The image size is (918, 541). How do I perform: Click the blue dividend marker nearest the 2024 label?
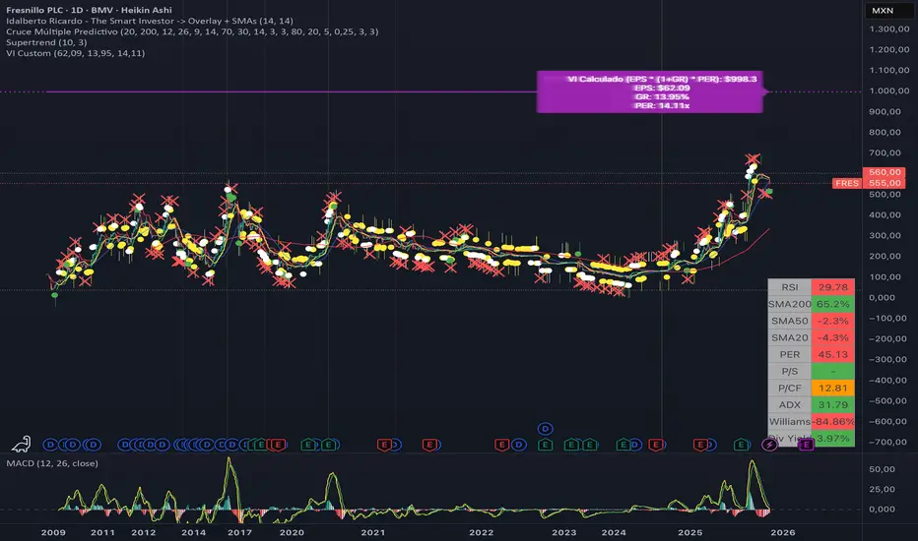[x=635, y=445]
